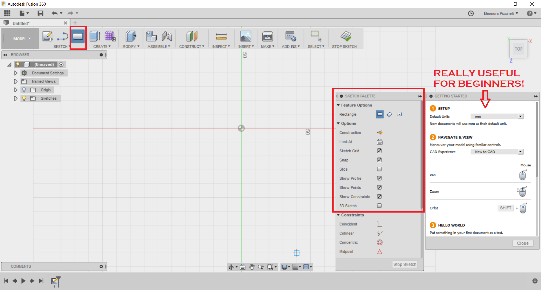Enable the 3D Sketch checkbox
The image size is (541, 290).
[x=379, y=206]
